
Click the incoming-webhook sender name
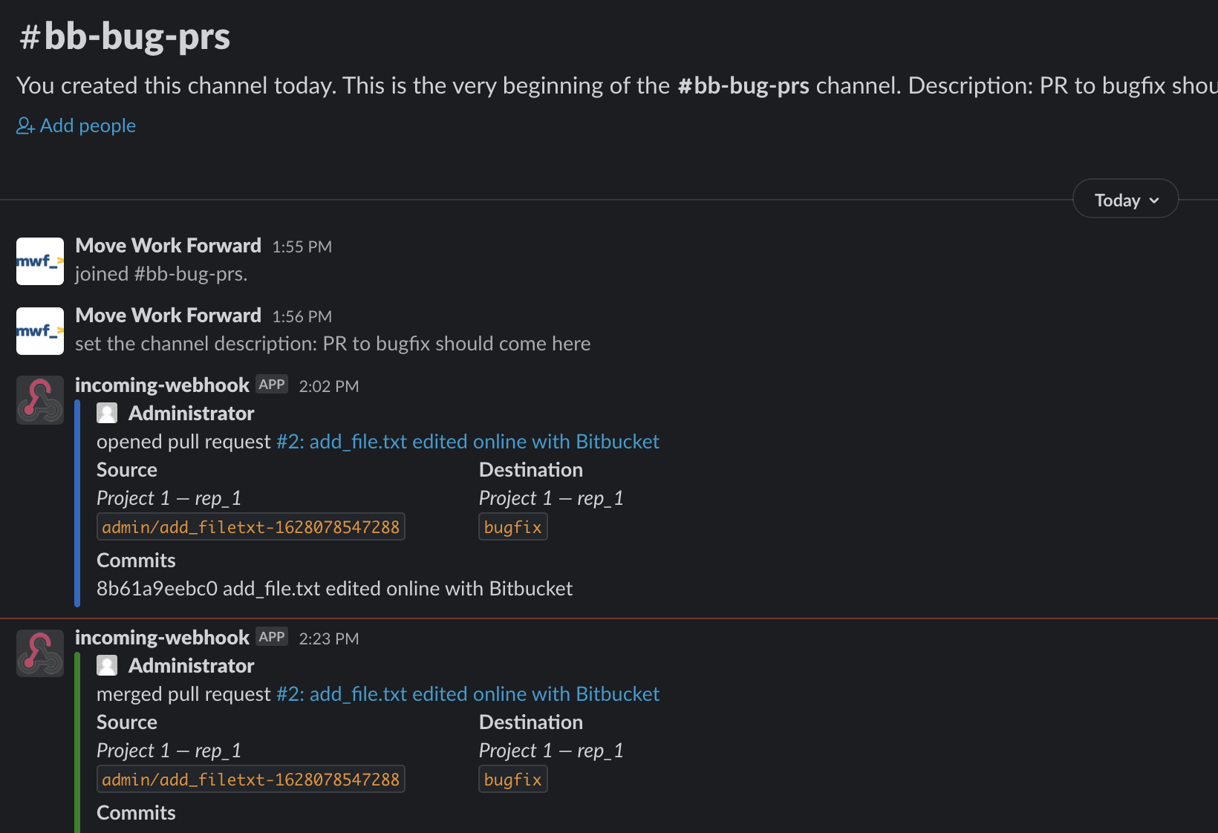pos(162,385)
